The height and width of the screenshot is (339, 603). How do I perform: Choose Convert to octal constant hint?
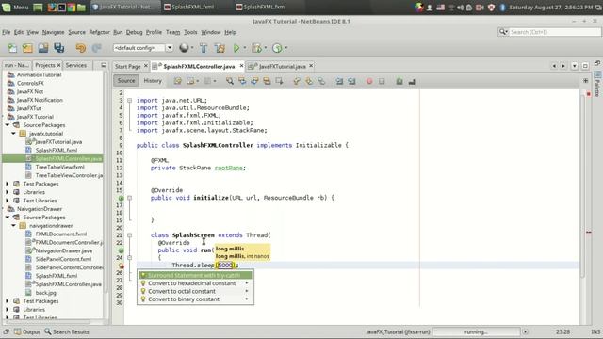coord(195,291)
